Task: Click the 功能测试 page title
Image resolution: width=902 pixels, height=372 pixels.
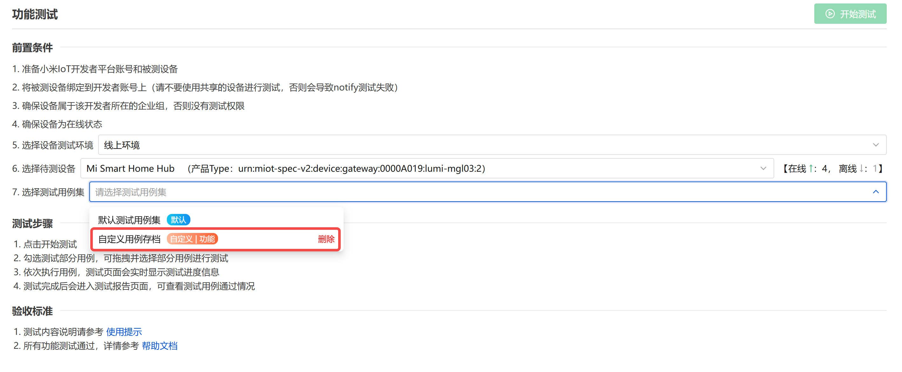Action: 35,14
